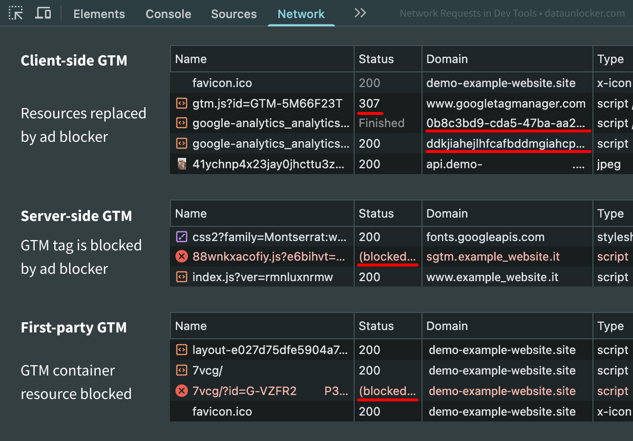633x441 pixels.
Task: Click red error icon beside 7vcg/?id=G-VZFR2
Action: 181,391
